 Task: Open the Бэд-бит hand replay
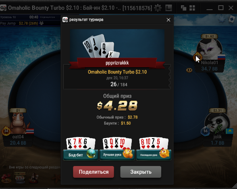pyautogui.click(x=81, y=155)
